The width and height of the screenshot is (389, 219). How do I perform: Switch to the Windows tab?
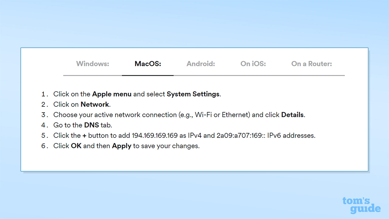[92, 64]
